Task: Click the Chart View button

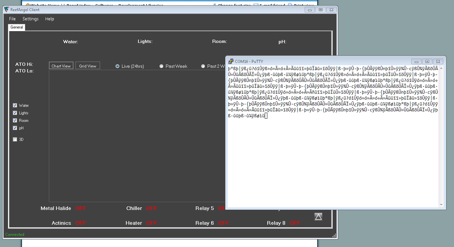Action: click(61, 66)
